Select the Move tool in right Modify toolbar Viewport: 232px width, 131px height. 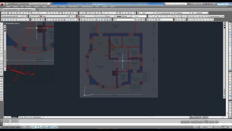pyautogui.click(x=230, y=37)
